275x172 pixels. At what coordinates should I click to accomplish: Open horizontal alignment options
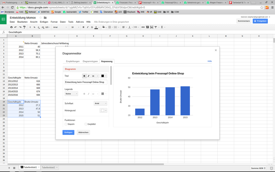tap(123, 27)
